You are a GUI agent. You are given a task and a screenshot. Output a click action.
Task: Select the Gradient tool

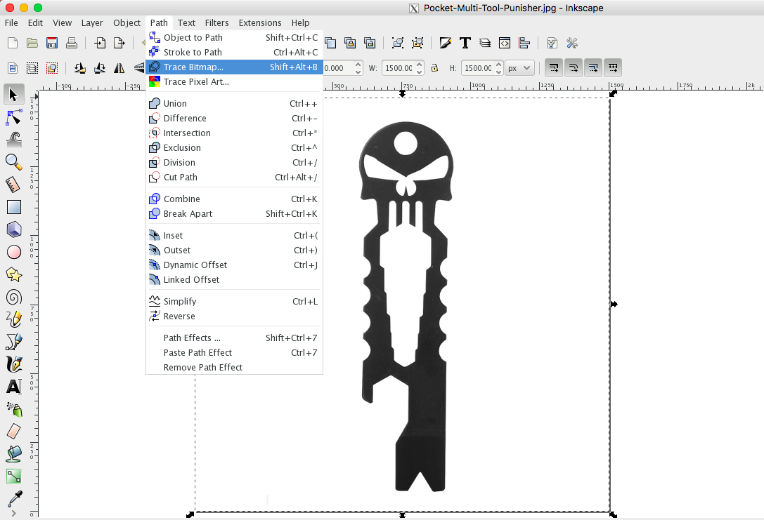click(13, 476)
